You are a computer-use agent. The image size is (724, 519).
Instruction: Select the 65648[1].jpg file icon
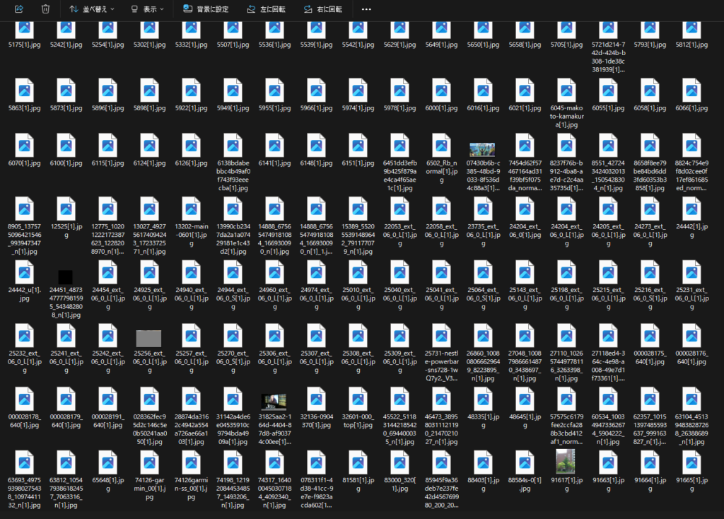(107, 461)
